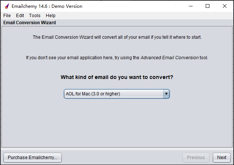
Task: Click the blank area below the email dropdown
Action: (x=117, y=123)
